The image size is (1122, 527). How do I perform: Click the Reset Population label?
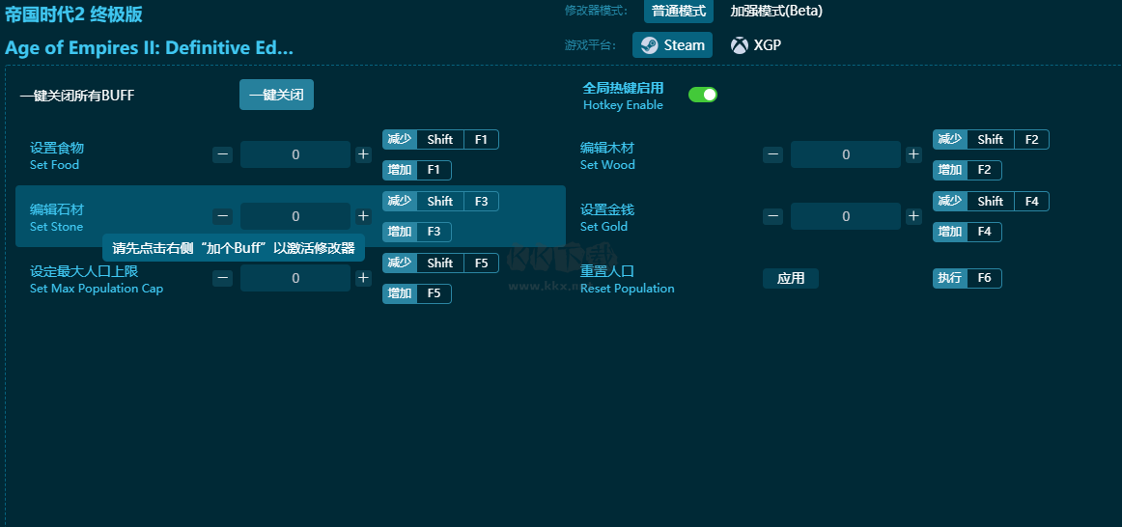627,289
